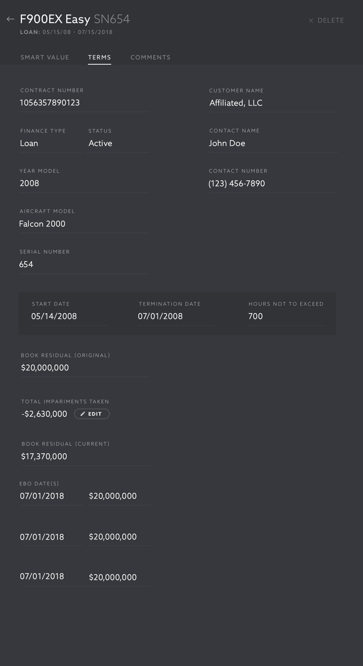
Task: Select the Terms tab
Action: 99,57
